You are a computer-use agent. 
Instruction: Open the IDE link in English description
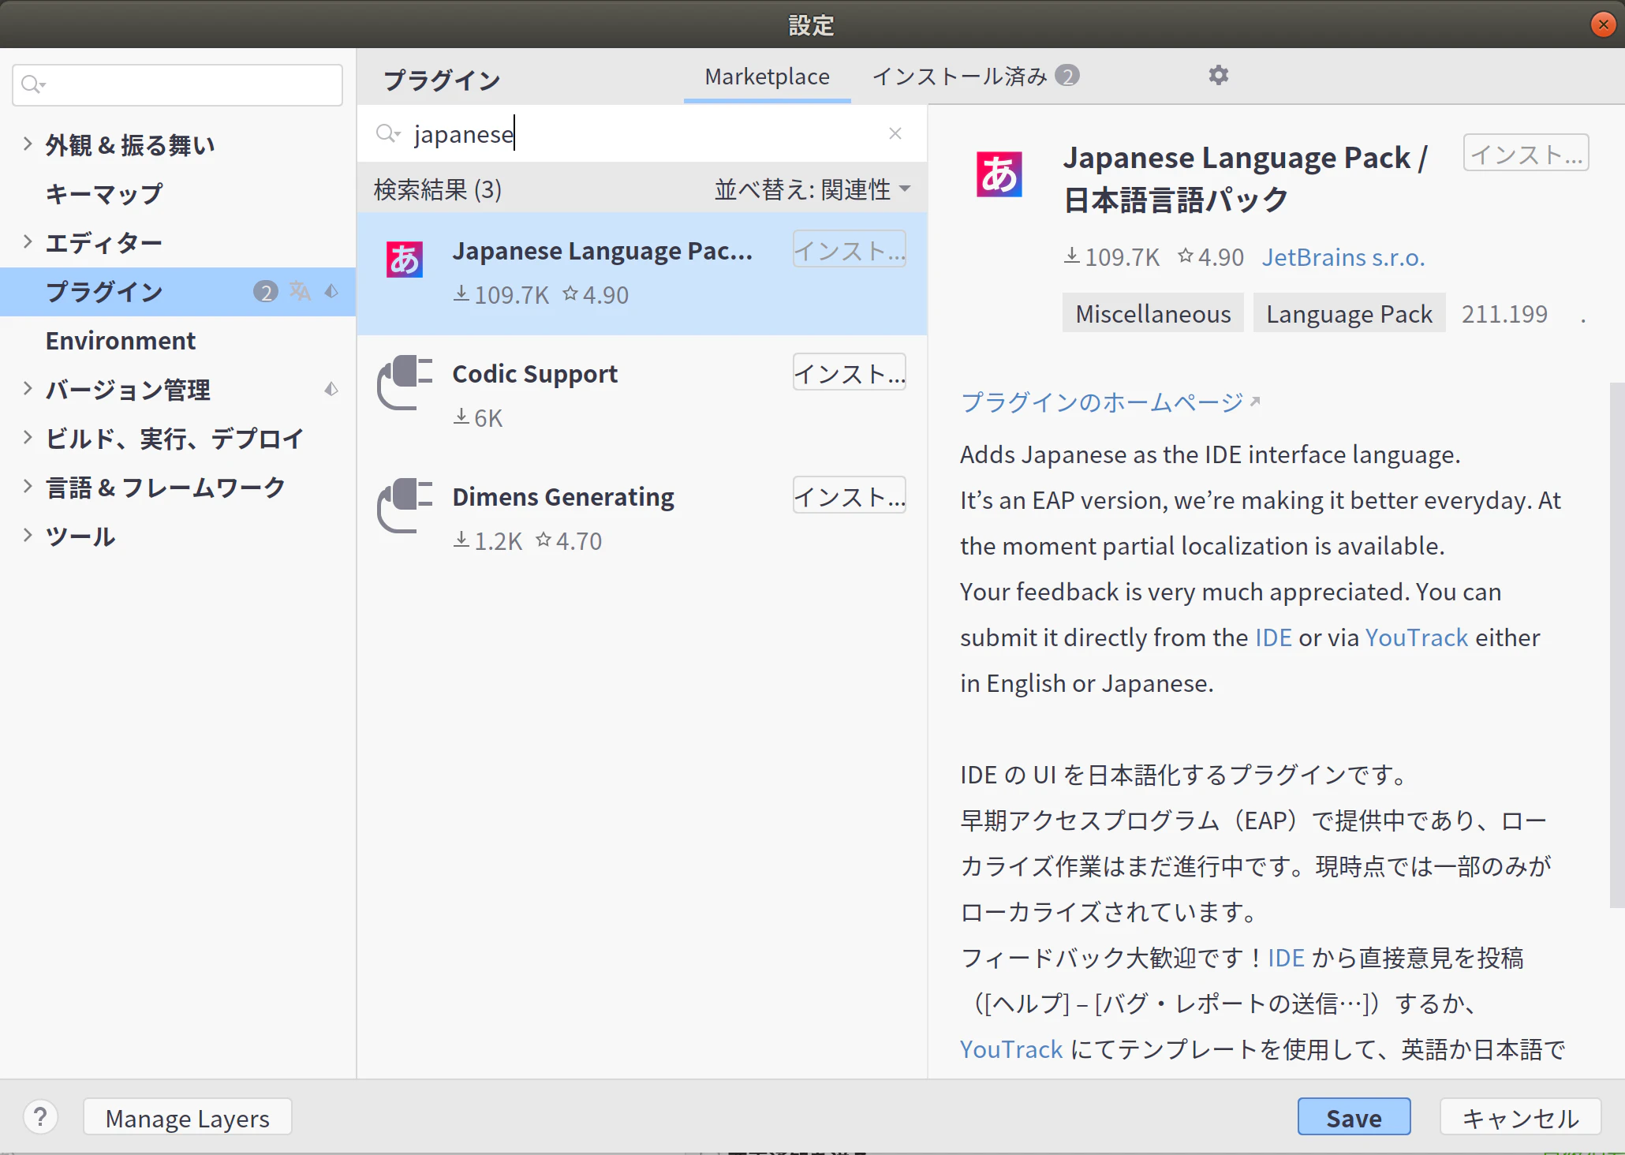pos(1273,637)
